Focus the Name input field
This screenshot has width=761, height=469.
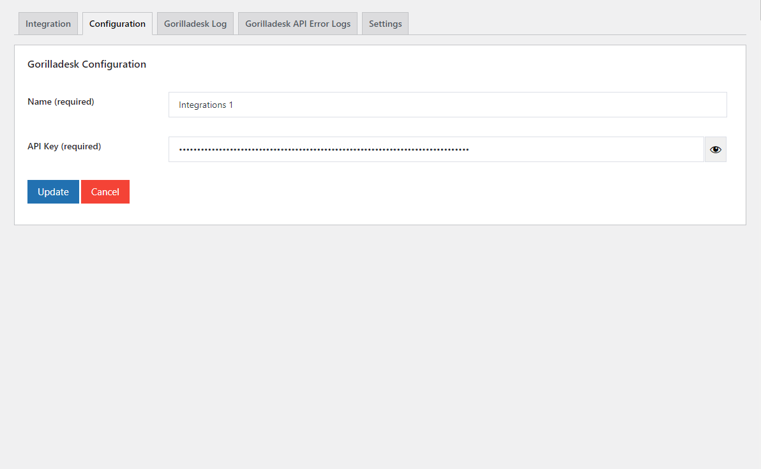[448, 105]
